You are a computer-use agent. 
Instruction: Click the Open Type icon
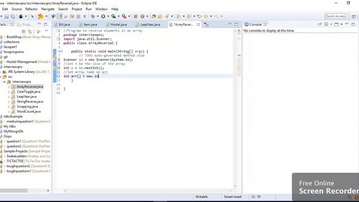154,16
